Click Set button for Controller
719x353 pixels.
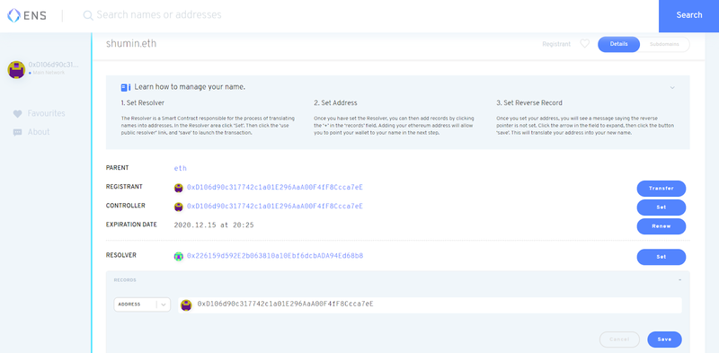pyautogui.click(x=661, y=207)
